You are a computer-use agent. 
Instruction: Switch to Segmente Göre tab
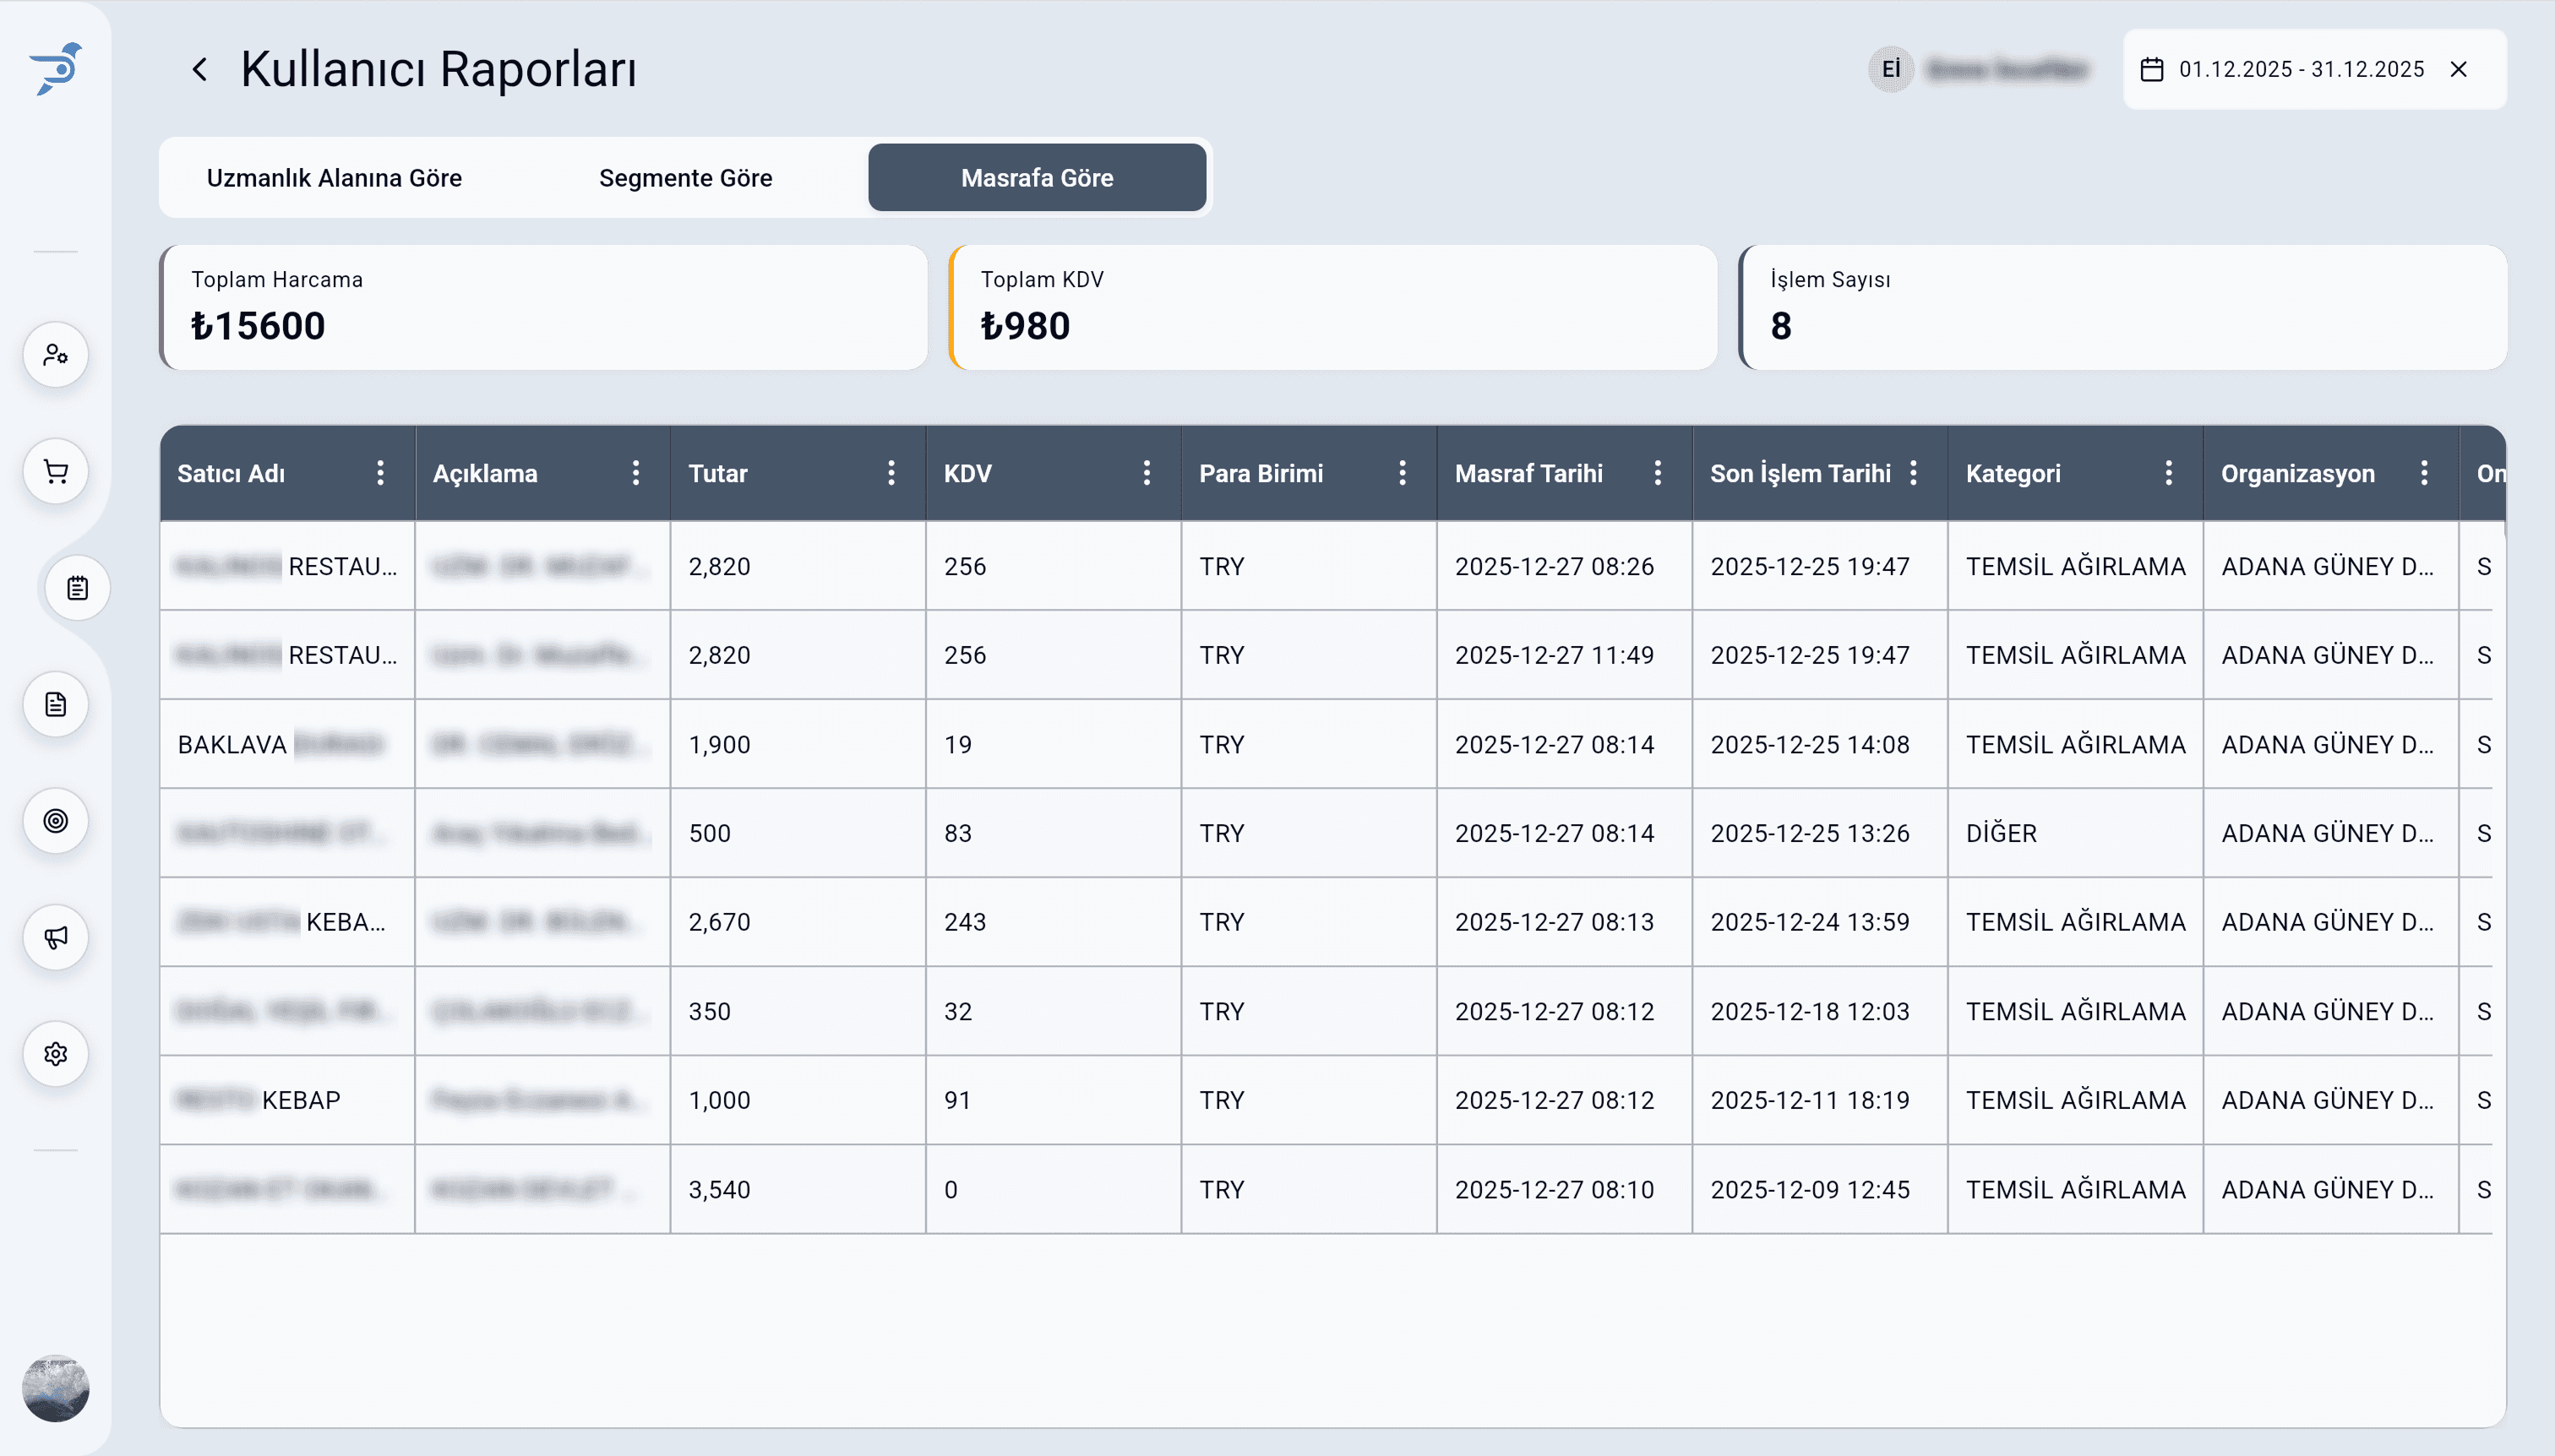click(685, 178)
